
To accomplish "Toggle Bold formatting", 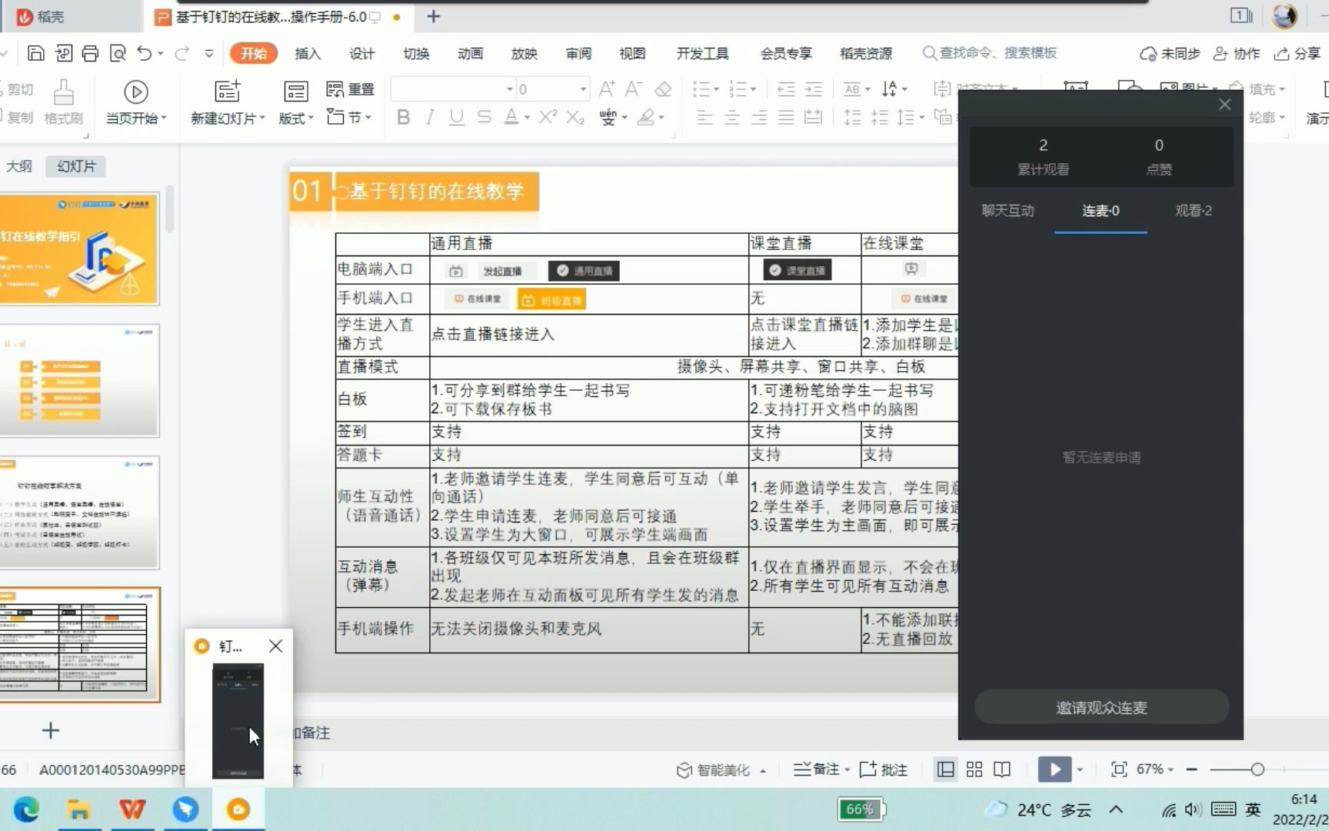I will pyautogui.click(x=403, y=117).
